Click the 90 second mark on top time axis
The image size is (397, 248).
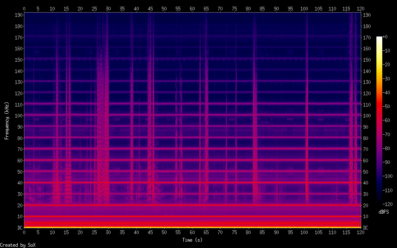click(x=276, y=8)
